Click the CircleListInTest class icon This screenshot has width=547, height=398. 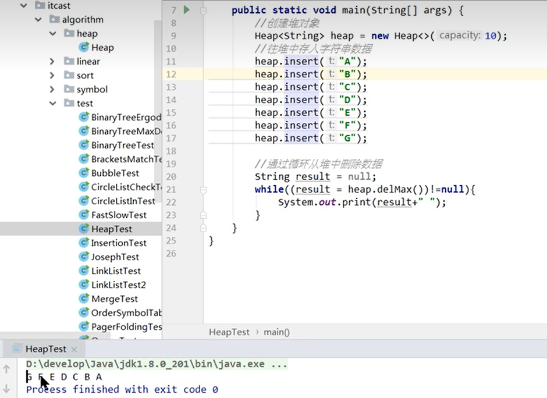pos(84,201)
